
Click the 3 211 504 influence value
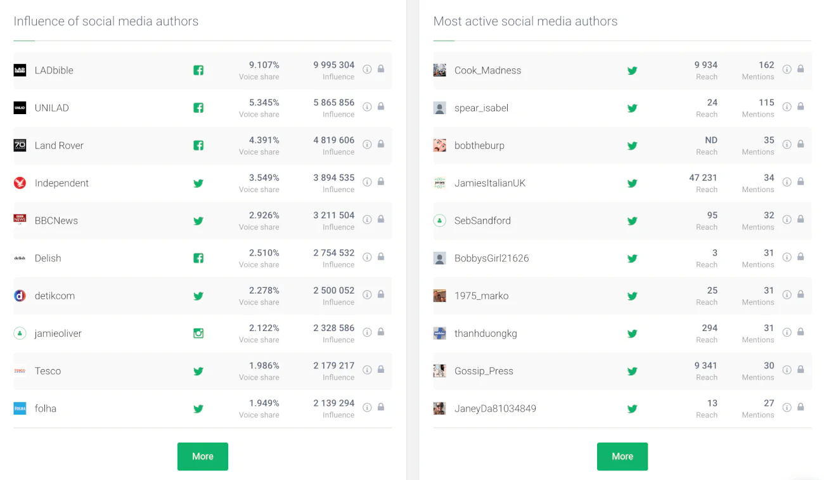click(334, 215)
